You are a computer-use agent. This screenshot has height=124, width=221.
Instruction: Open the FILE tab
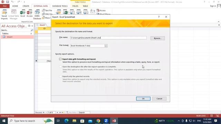(4, 6)
